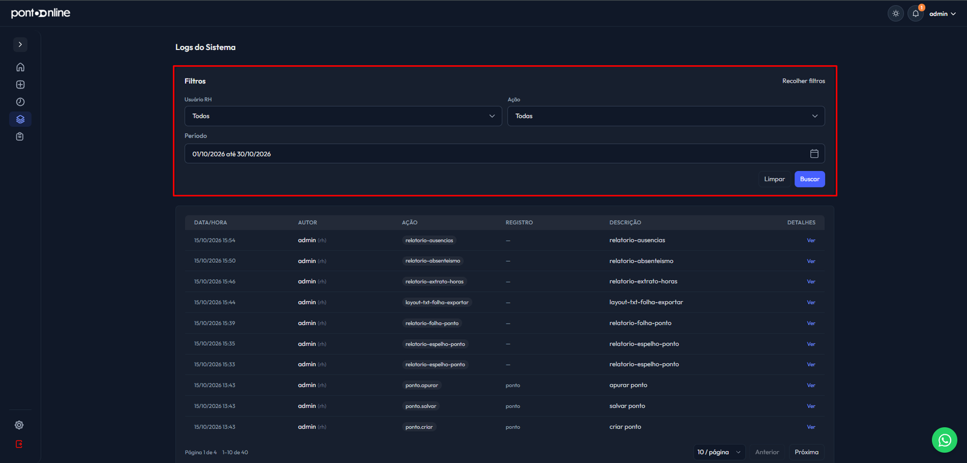
Task: View details of the salvar ponto log
Action: coord(811,406)
